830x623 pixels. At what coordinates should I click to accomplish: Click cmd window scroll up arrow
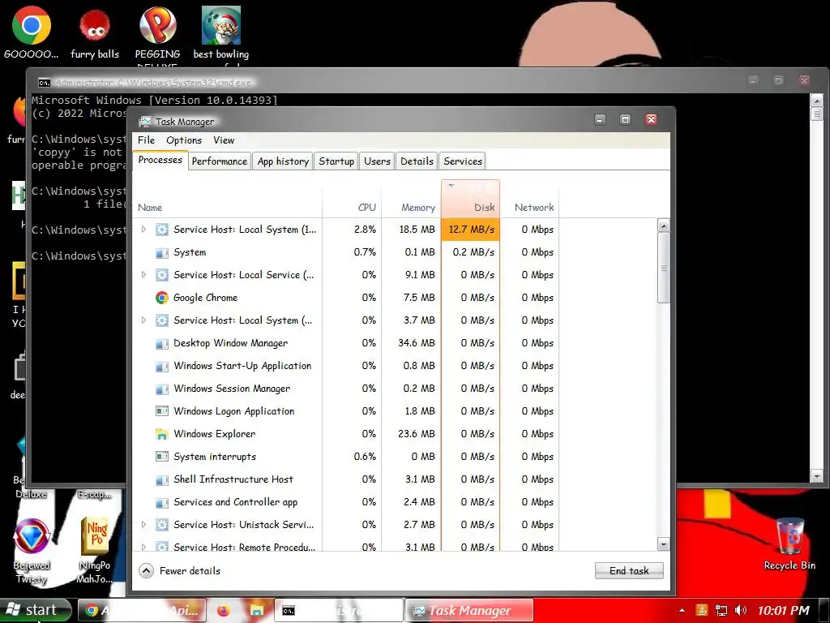817,100
